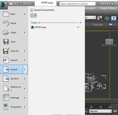Click the Select and Manipulate cross icon

107,18
